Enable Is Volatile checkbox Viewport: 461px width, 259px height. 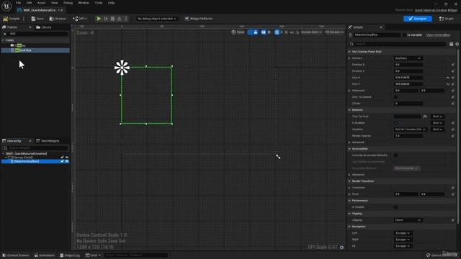click(395, 207)
